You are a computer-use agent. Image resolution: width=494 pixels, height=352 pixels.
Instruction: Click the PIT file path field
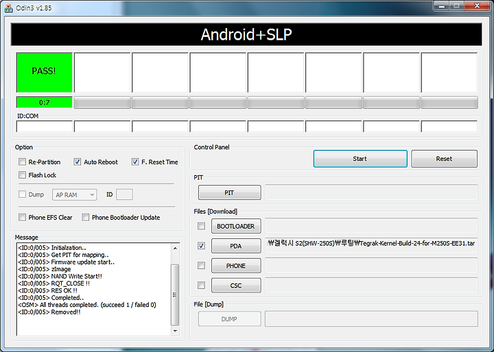click(371, 192)
